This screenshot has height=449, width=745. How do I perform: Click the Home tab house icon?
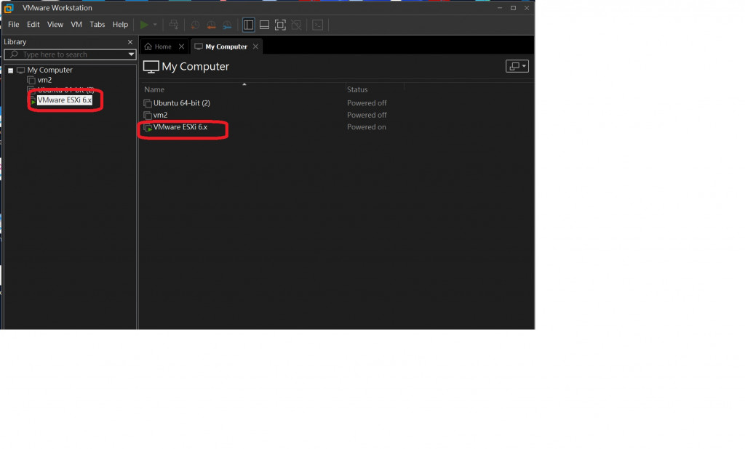pos(148,46)
